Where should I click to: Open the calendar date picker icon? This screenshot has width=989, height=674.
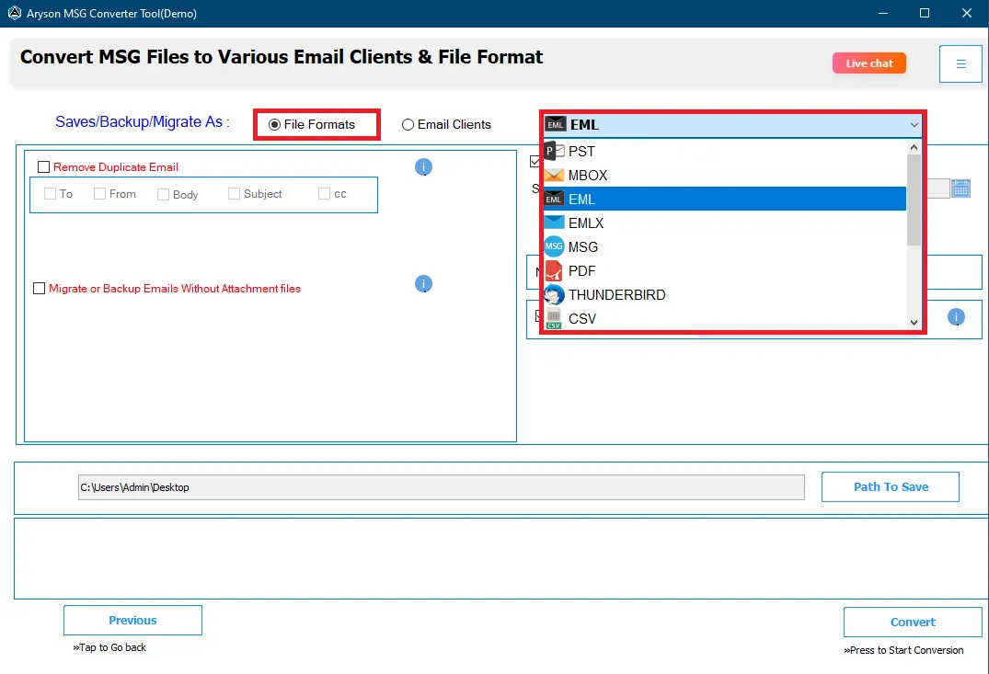coord(960,188)
